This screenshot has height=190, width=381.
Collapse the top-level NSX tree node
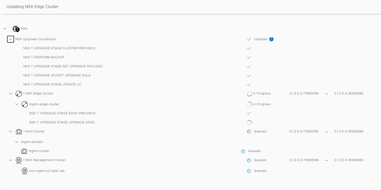(x=5, y=29)
